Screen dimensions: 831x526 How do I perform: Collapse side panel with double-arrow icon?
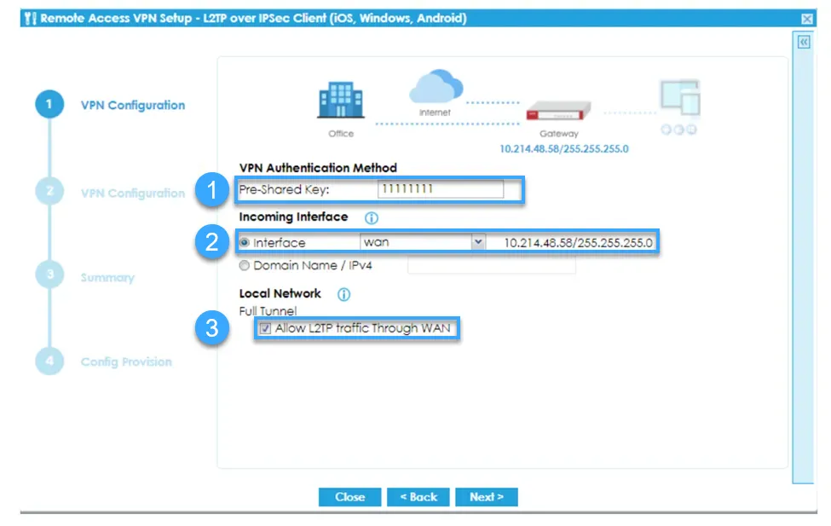tap(803, 43)
